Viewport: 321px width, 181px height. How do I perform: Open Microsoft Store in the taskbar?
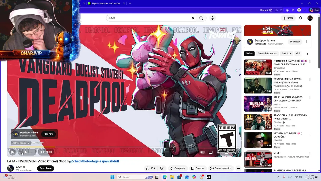(x=179, y=177)
